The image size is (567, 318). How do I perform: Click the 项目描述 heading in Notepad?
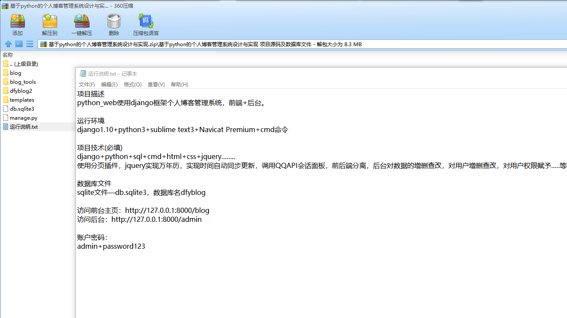pos(91,94)
